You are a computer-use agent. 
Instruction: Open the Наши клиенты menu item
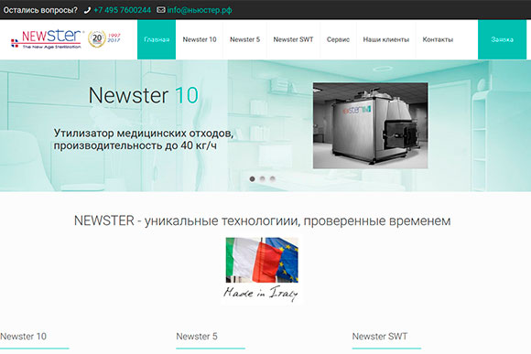tap(386, 39)
